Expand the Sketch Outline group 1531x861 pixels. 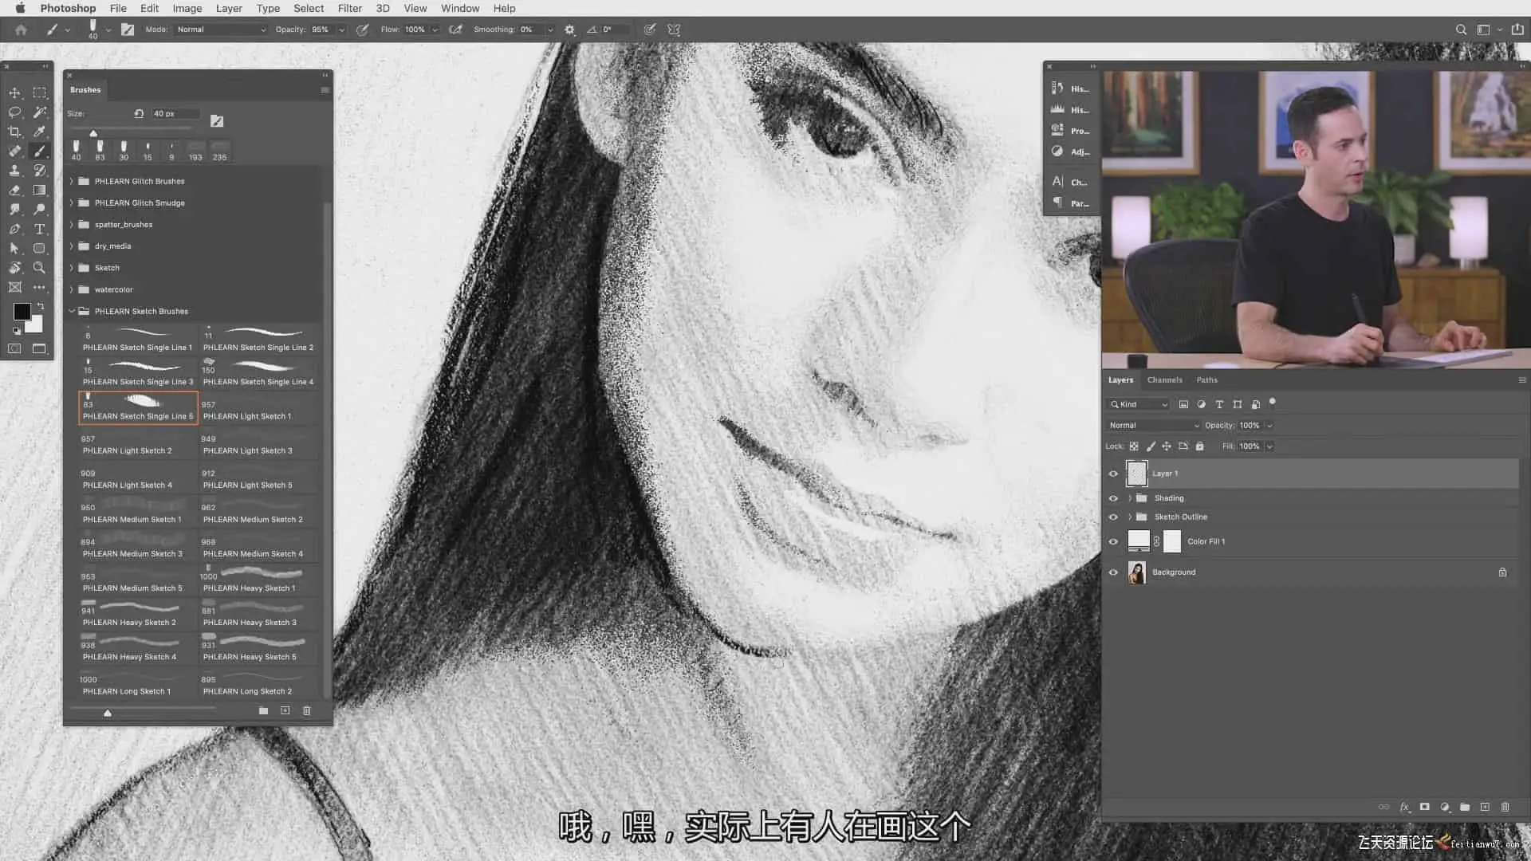pyautogui.click(x=1130, y=517)
